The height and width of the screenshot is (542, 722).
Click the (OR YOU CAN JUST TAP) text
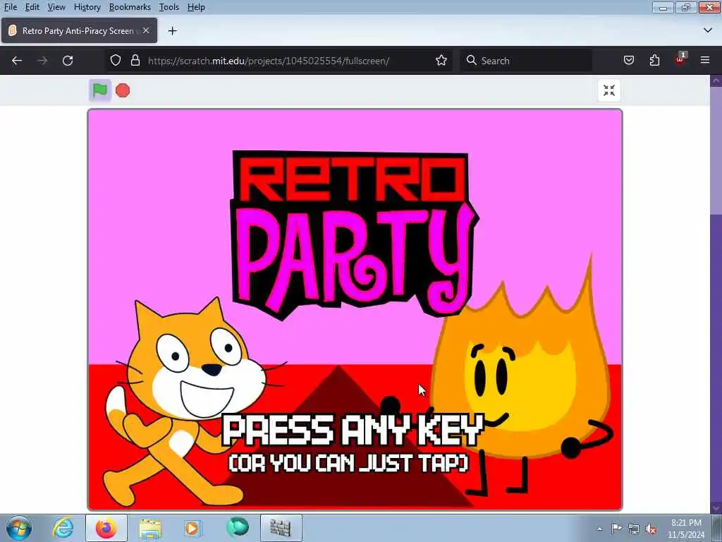tap(349, 463)
